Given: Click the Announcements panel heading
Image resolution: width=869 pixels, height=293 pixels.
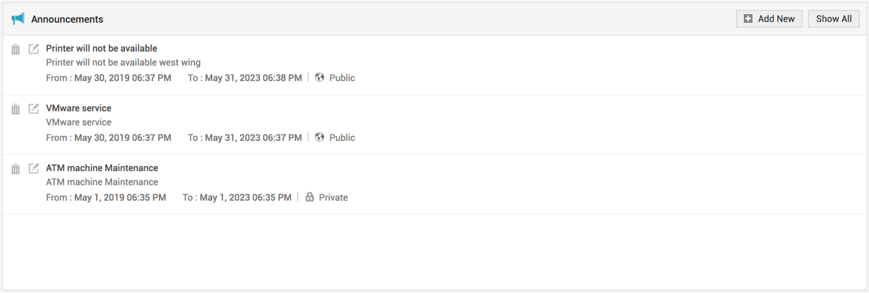Looking at the screenshot, I should pyautogui.click(x=67, y=19).
